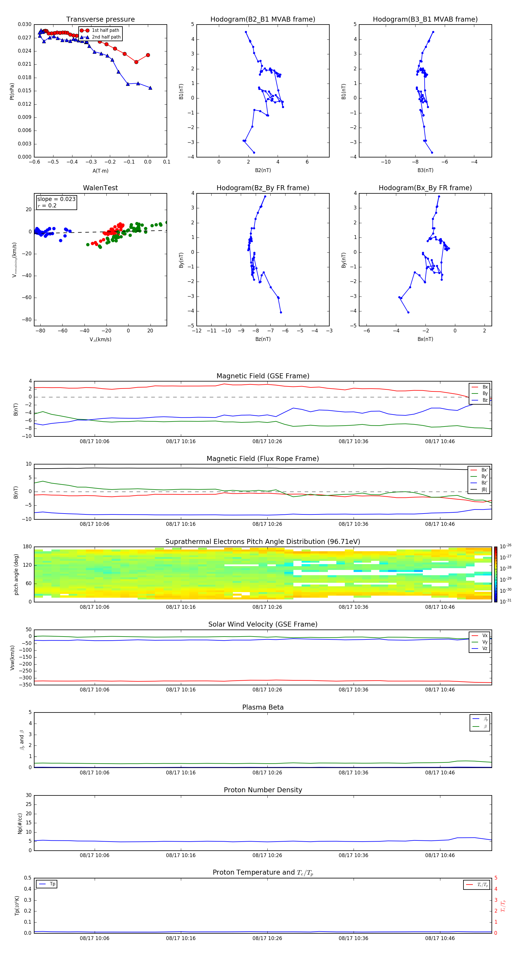Click the 'WalenTest' plot title

(100, 188)
